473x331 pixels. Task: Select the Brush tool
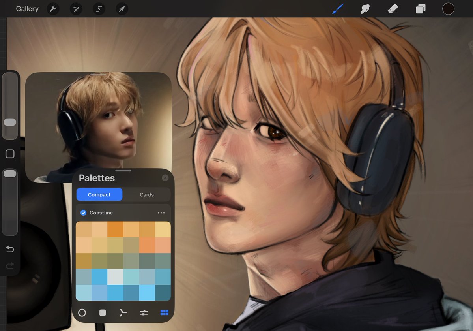(338, 9)
